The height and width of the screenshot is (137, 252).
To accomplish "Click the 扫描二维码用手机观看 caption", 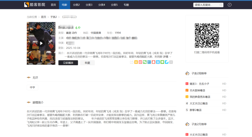I will [207, 52].
